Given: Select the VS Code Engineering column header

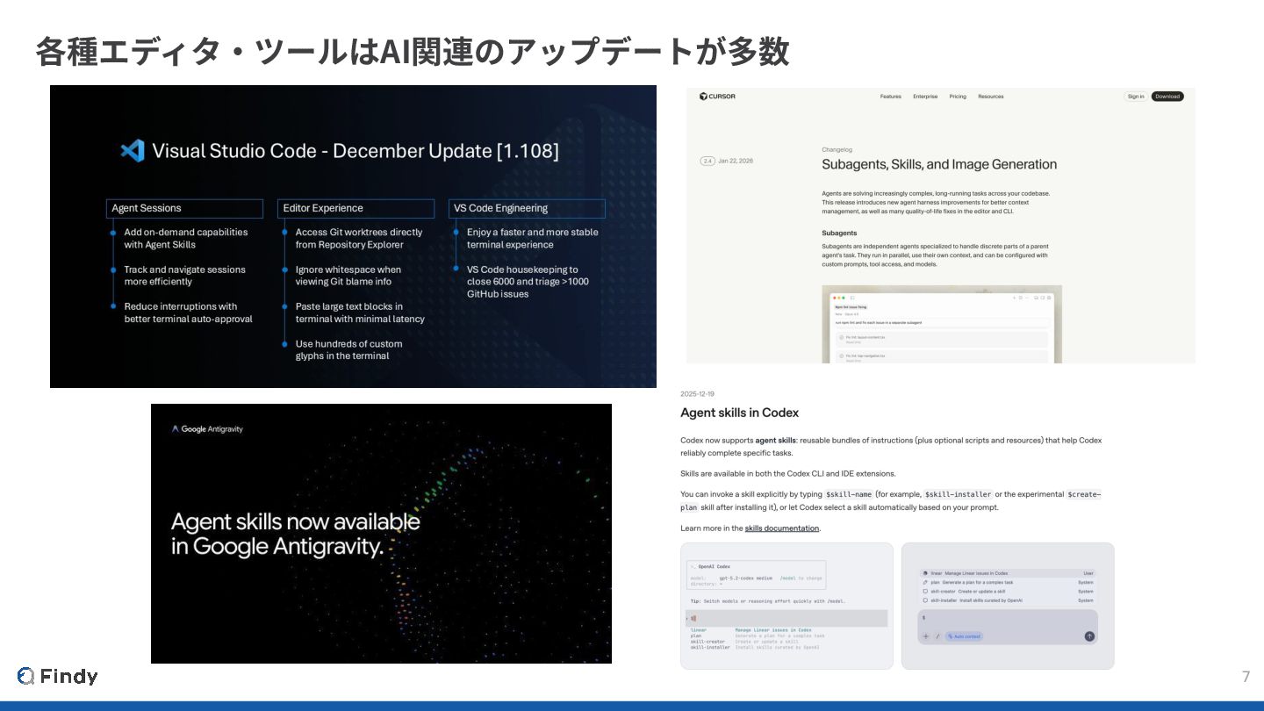Looking at the screenshot, I should point(527,209).
